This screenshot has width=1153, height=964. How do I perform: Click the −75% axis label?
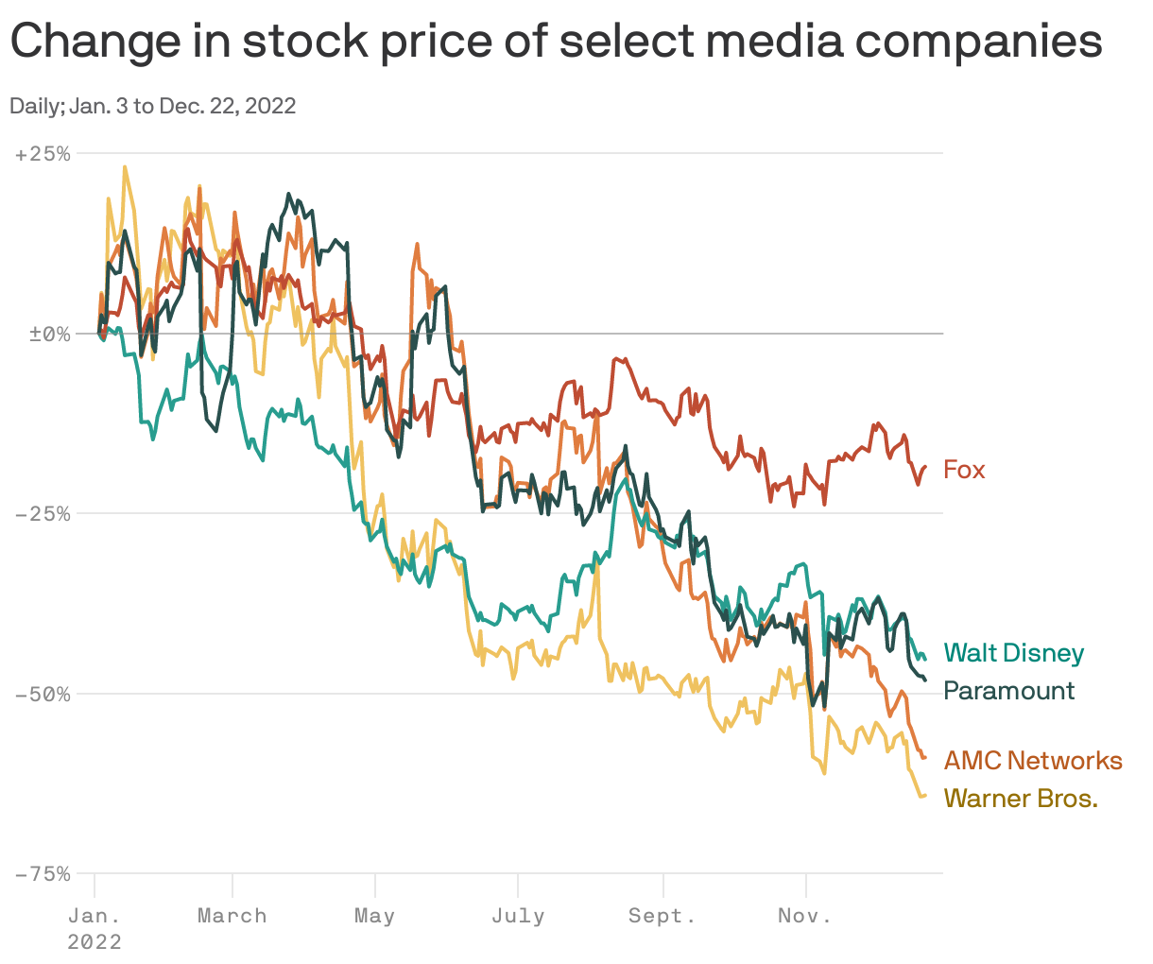click(43, 874)
